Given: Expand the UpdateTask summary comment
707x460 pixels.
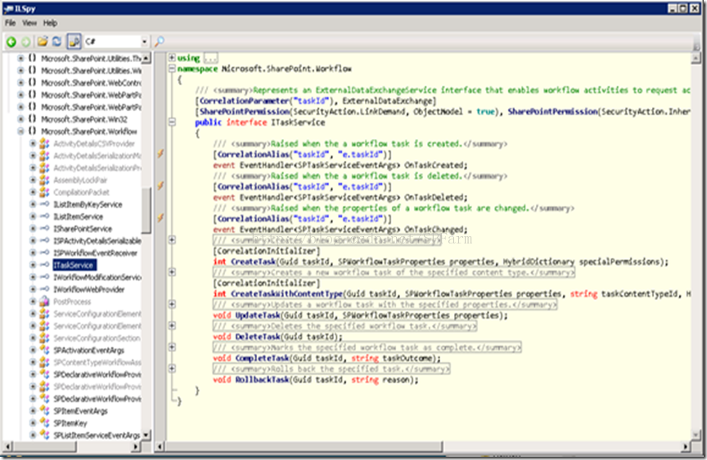Looking at the screenshot, I should pos(172,304).
